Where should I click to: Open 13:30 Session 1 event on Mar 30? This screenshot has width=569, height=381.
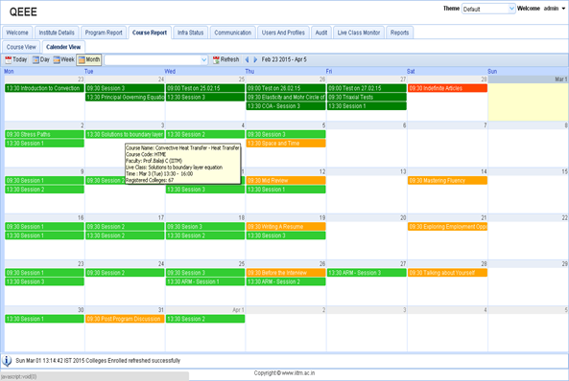click(x=45, y=319)
